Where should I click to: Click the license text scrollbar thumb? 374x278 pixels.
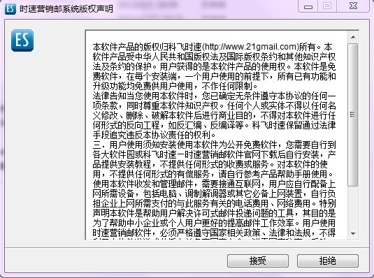pos(353,115)
